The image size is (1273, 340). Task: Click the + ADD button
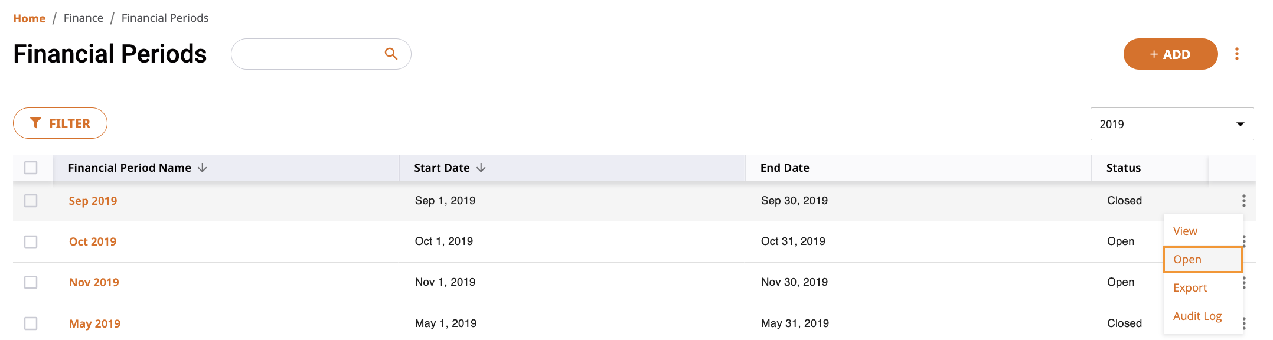[1170, 54]
